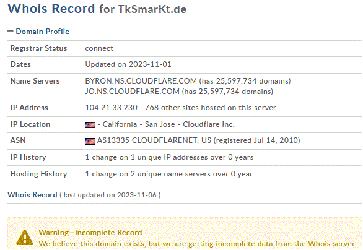Viewport: 363px width, 250px height.
Task: Click last updated on 2023-11-06 text
Action: (x=110, y=195)
